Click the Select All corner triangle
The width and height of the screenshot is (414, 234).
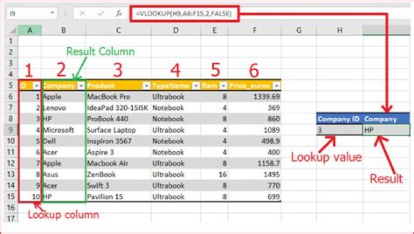pos(13,30)
